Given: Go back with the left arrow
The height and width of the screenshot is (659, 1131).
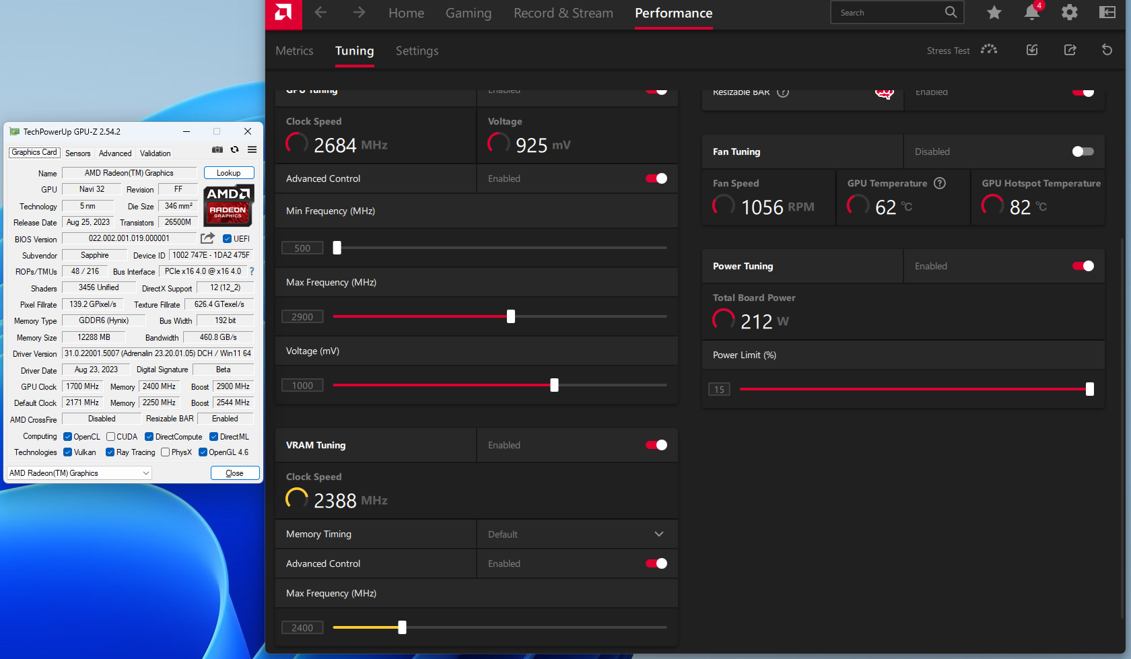Looking at the screenshot, I should [x=320, y=13].
